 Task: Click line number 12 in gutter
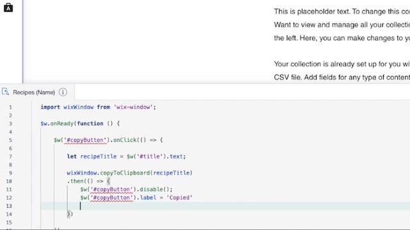pos(9,198)
